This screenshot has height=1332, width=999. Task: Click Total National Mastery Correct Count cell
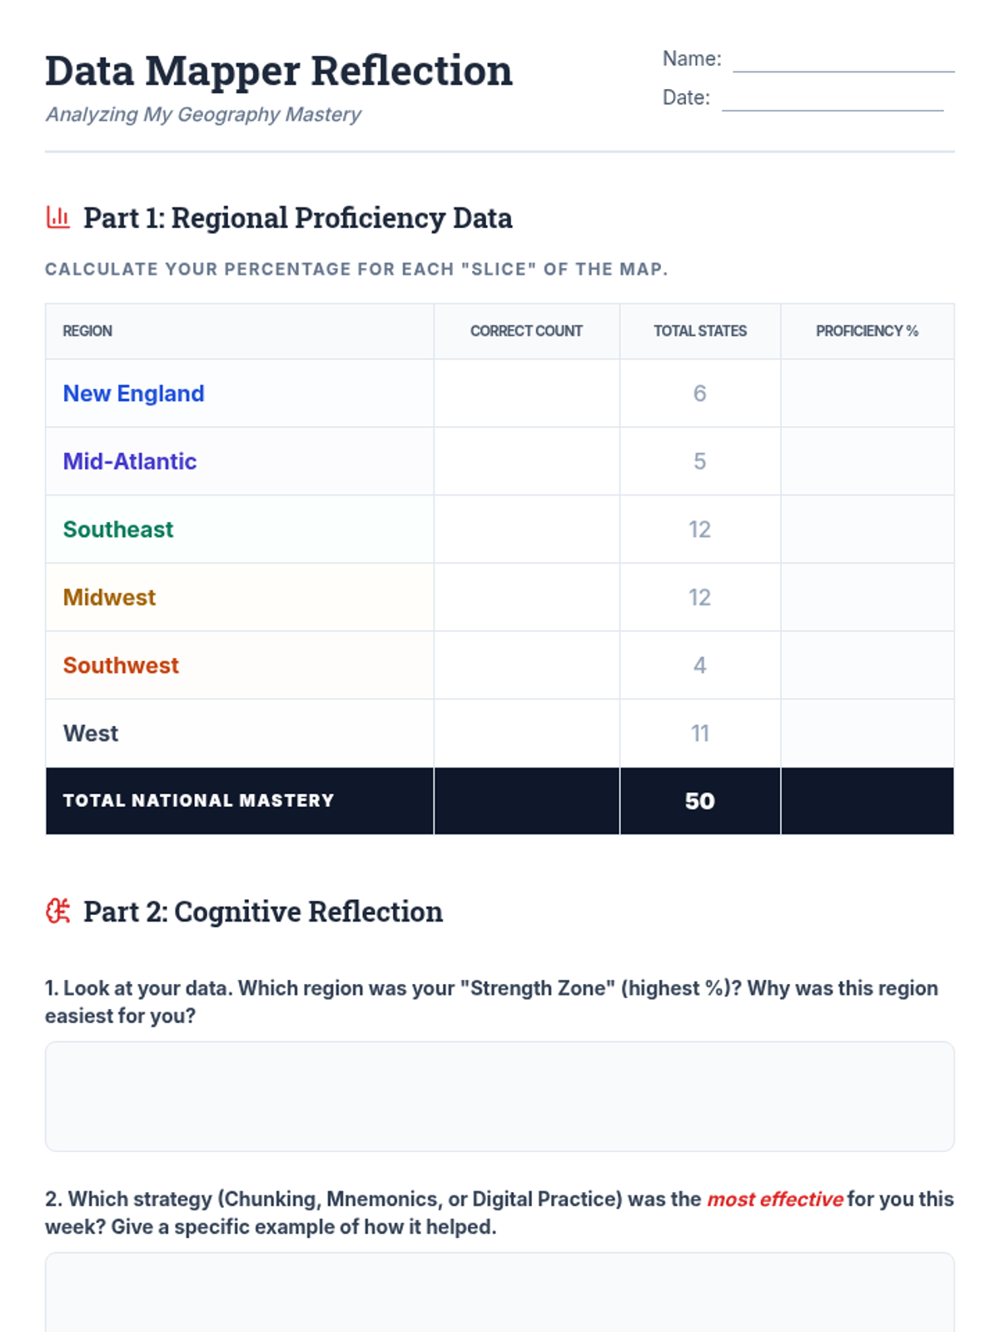526,801
